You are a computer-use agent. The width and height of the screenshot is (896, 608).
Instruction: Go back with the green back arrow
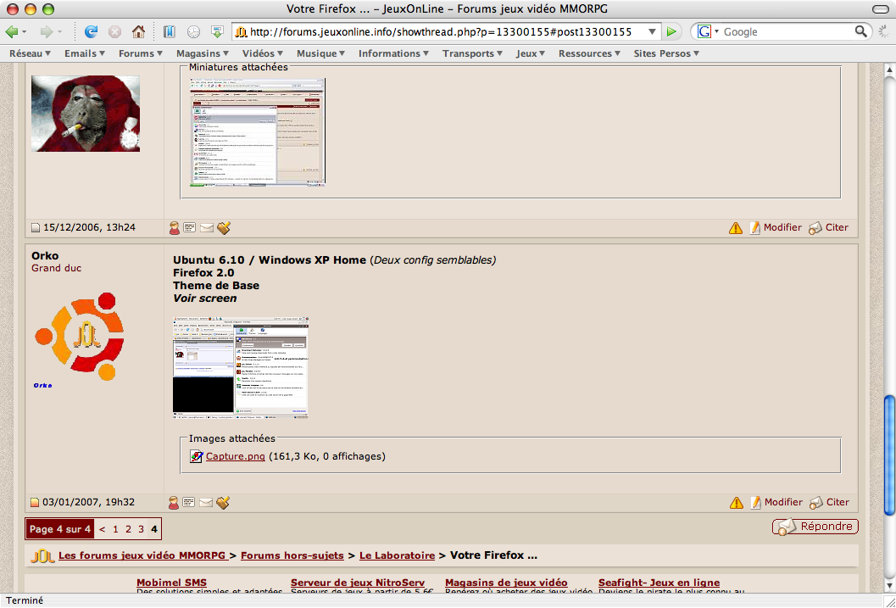pyautogui.click(x=11, y=31)
